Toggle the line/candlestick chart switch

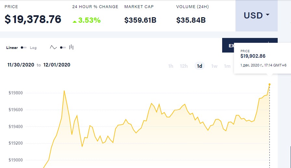pos(63,48)
